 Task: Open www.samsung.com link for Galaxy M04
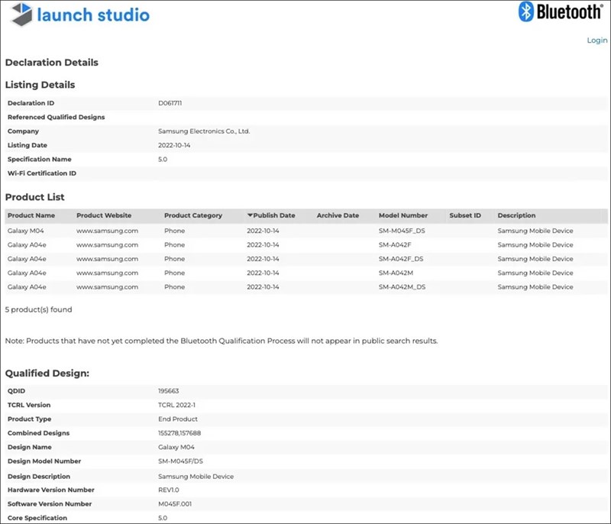(107, 231)
